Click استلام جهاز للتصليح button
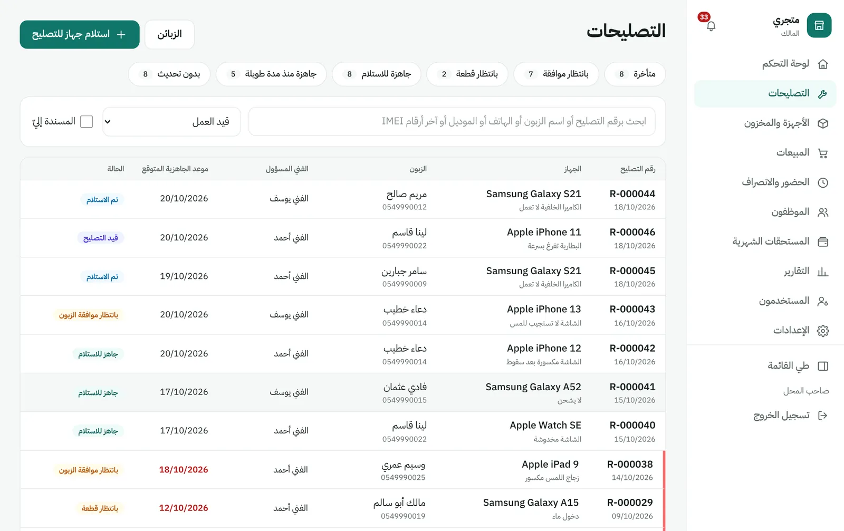 (x=80, y=34)
